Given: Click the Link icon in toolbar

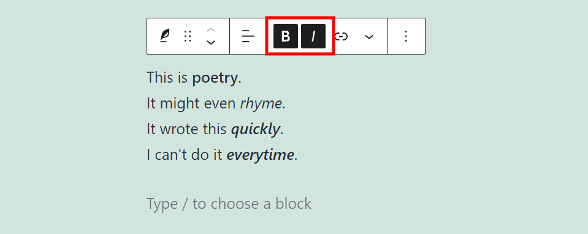Looking at the screenshot, I should pyautogui.click(x=342, y=36).
